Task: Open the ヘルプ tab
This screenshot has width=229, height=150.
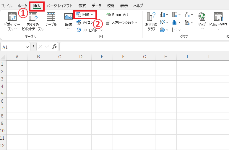Action: tap(138, 6)
